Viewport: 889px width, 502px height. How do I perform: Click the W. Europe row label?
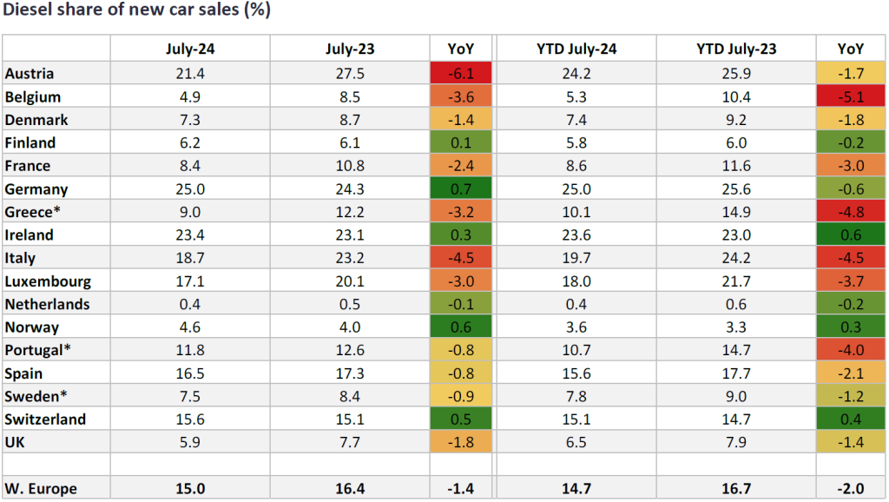[x=40, y=489]
